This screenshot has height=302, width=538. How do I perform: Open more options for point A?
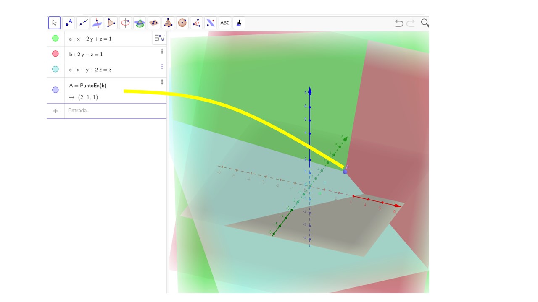pyautogui.click(x=162, y=82)
